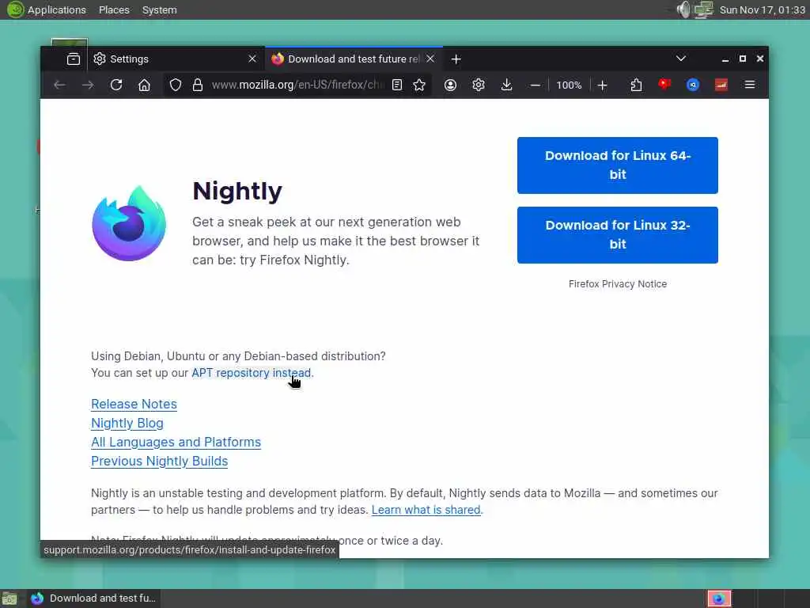Open the Firefox account panel
The height and width of the screenshot is (608, 810).
450,85
